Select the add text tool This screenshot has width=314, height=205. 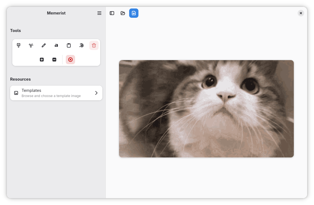tap(56, 45)
